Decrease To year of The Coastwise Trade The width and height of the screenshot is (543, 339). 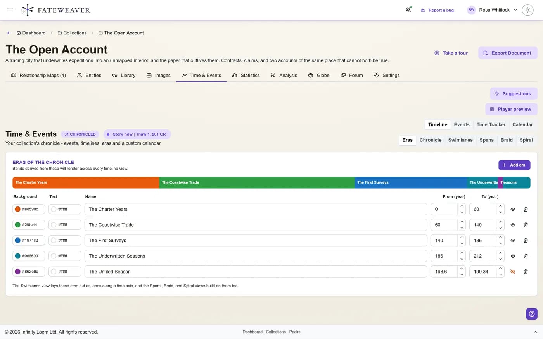[501, 228]
